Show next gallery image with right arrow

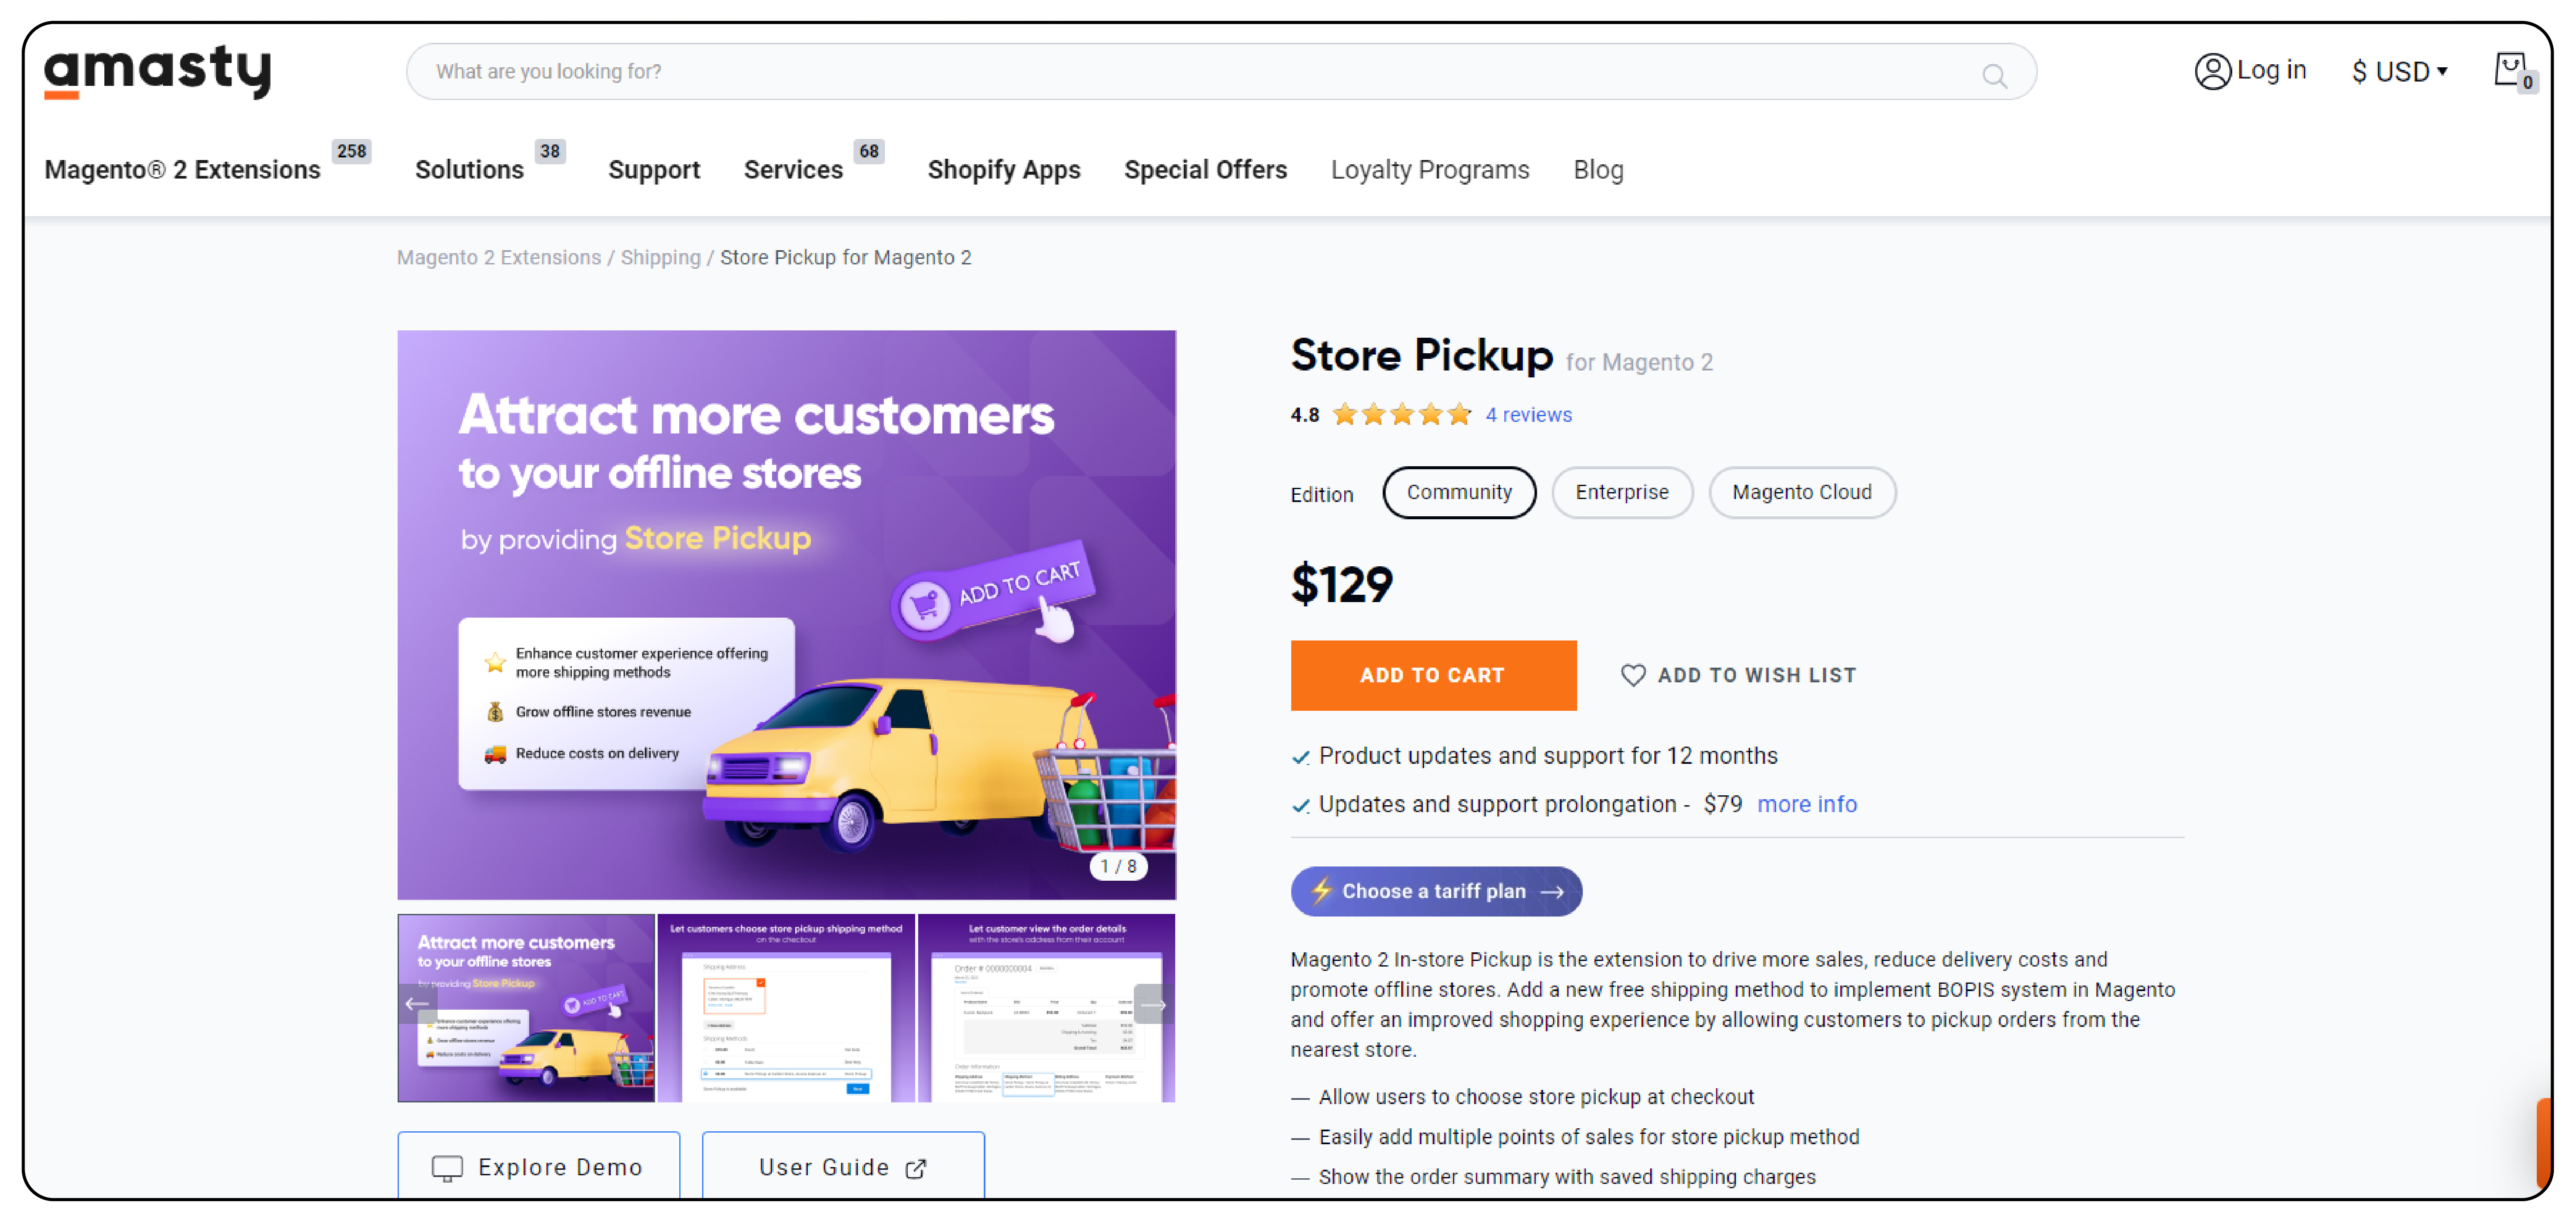(1153, 1004)
